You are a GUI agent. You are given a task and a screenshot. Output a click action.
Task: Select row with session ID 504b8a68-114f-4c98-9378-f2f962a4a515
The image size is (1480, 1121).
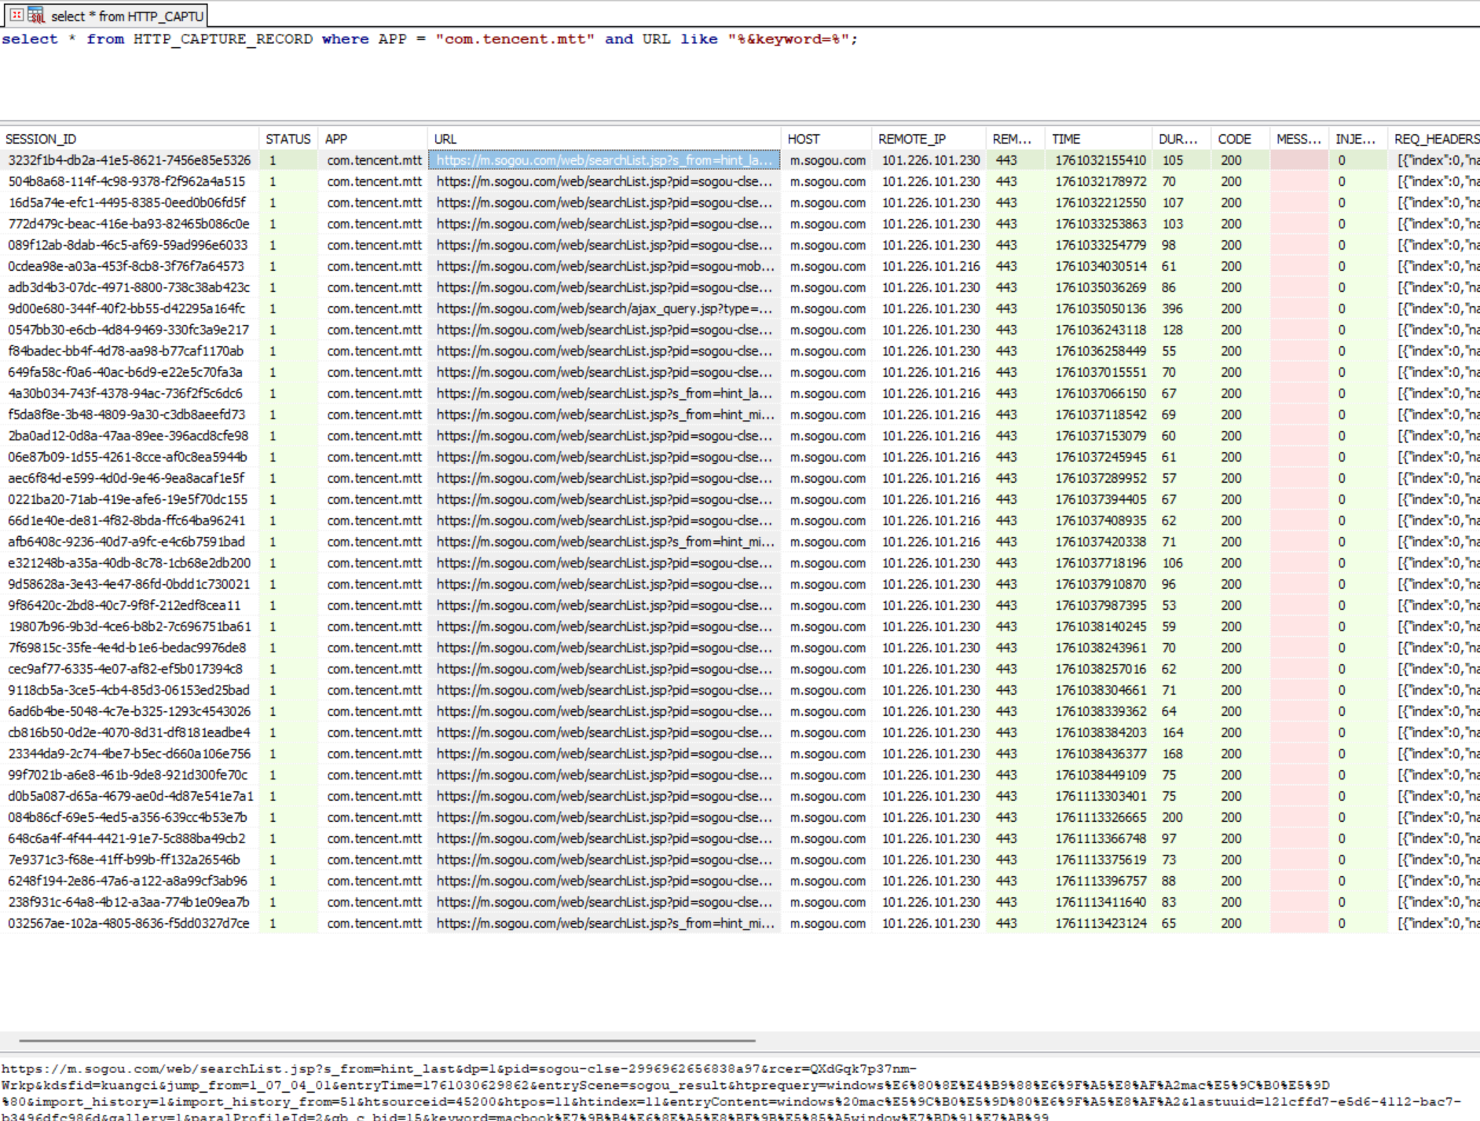point(126,181)
